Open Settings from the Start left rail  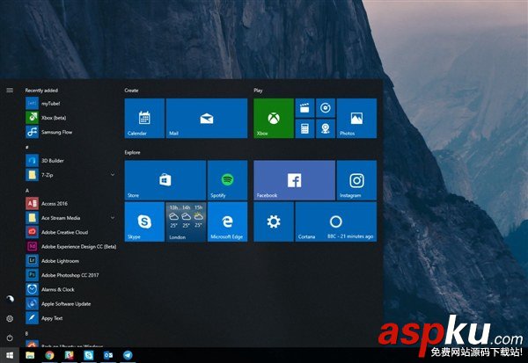point(10,318)
